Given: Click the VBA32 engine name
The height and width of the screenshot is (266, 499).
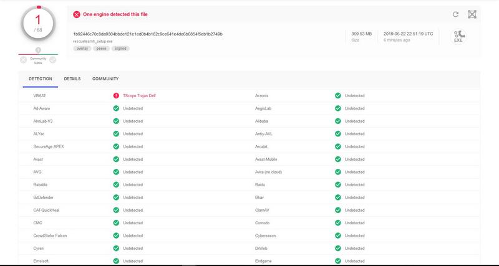Looking at the screenshot, I should click(x=40, y=96).
